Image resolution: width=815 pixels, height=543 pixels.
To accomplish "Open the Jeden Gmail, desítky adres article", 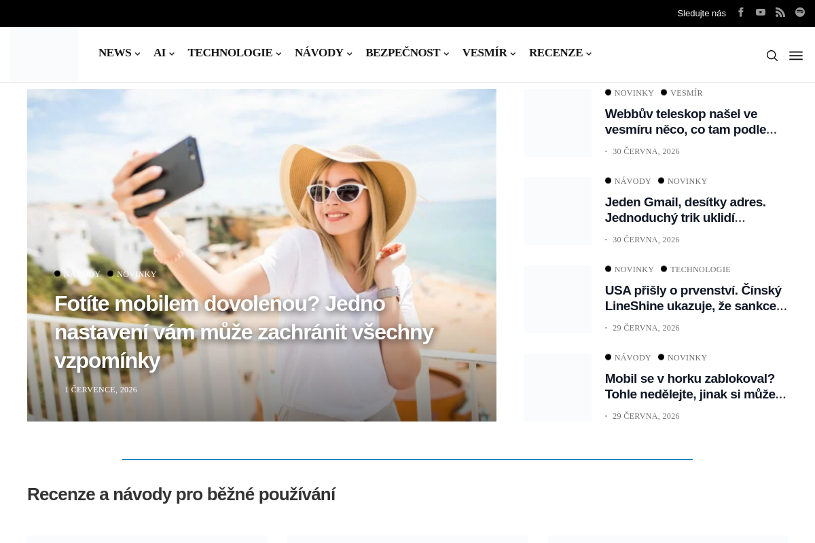I will tap(685, 210).
